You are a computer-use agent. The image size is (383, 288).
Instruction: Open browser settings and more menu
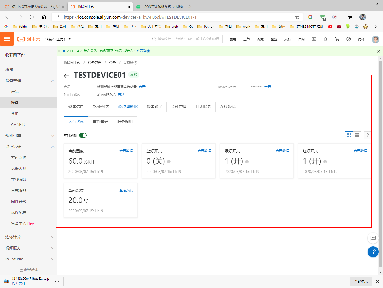[375, 17]
